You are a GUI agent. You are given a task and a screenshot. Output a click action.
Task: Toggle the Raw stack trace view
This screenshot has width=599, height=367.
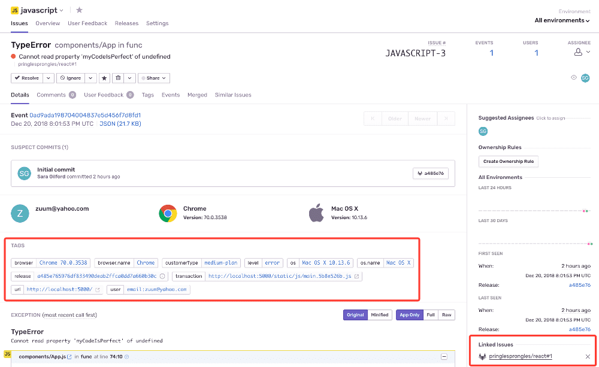click(446, 314)
